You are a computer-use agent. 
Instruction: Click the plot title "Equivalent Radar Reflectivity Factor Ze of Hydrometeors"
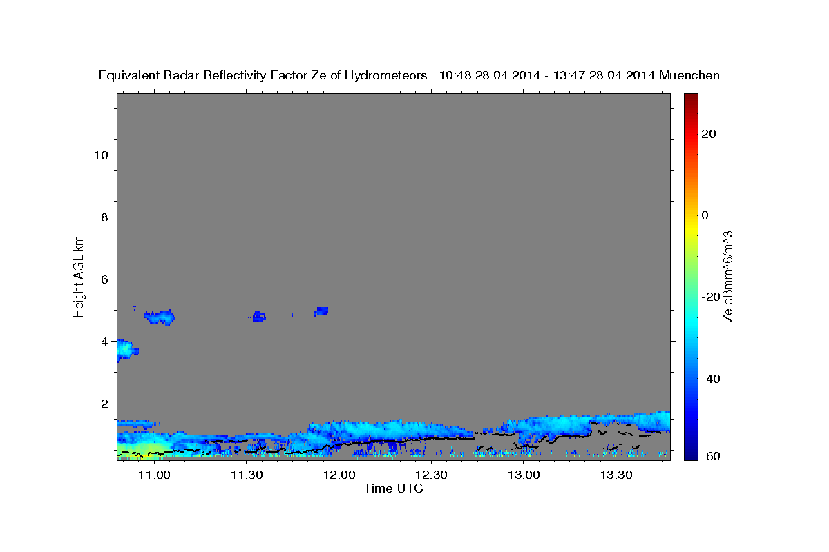click(263, 75)
